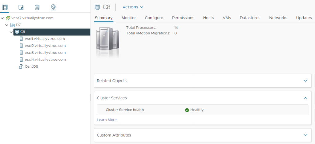
Task: Collapse the Cluster Services panel
Action: tap(305, 98)
